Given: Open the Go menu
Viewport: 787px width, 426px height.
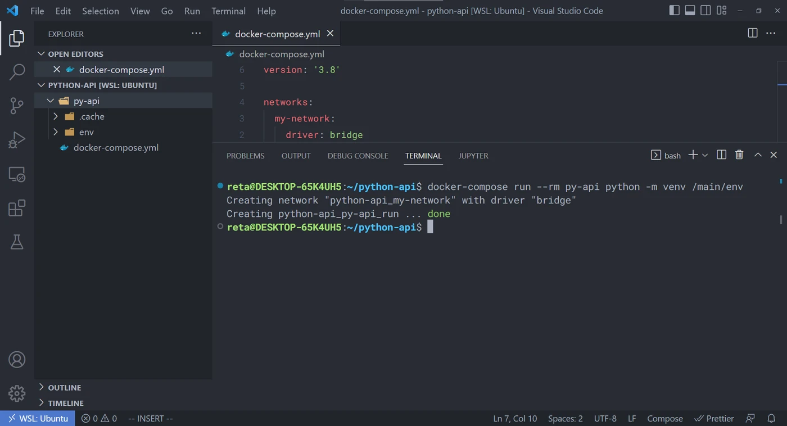Looking at the screenshot, I should coord(167,11).
